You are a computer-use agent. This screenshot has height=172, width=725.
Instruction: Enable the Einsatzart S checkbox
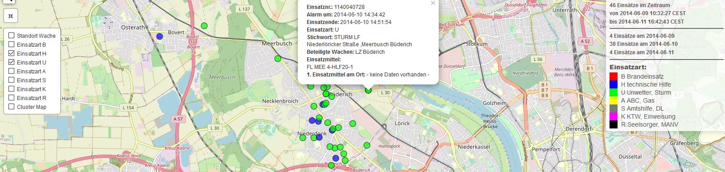click(12, 80)
